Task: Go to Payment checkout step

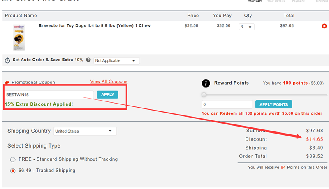Action: pyautogui.click(x=298, y=1)
